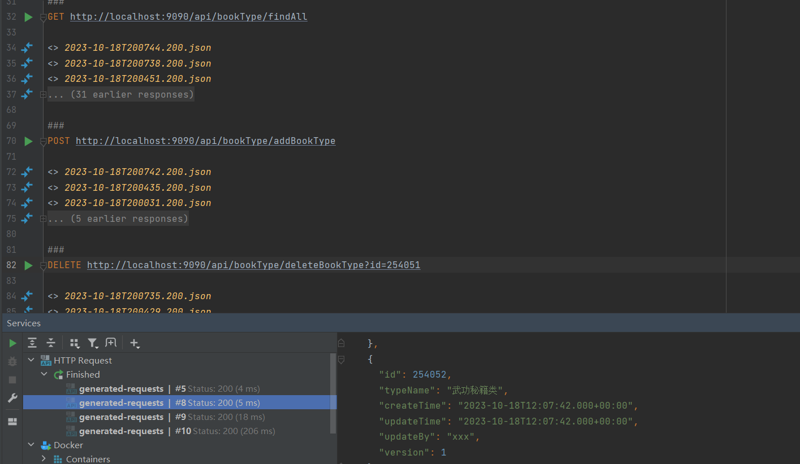
Task: Open the Add Service plus dropdown
Action: pos(135,343)
